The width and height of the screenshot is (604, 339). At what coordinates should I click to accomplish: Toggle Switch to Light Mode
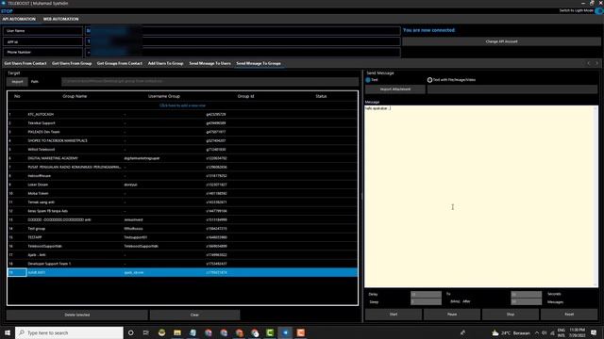point(598,10)
